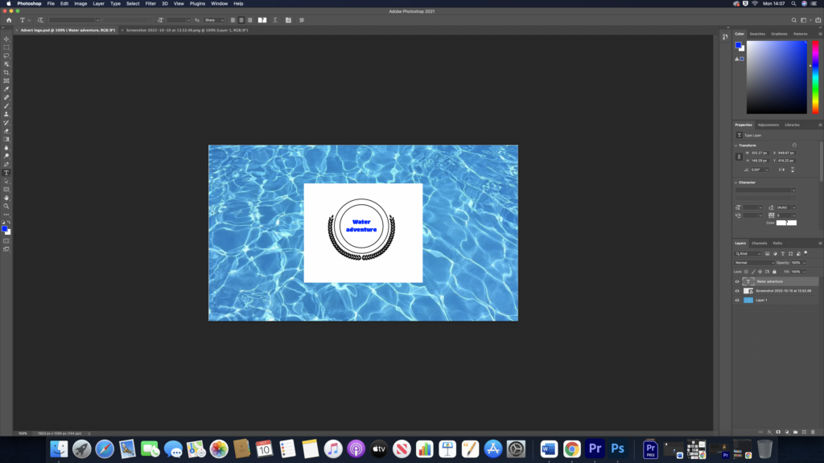Open the layer blend mode dropdown
Screen dimensions: 824x463
(x=753, y=262)
